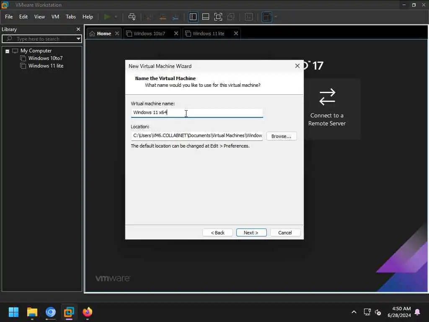Open the Edit menu

tap(23, 17)
